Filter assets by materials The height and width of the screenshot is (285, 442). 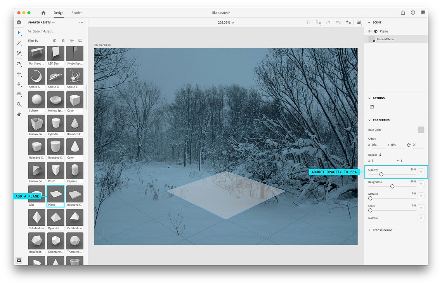coord(63,41)
